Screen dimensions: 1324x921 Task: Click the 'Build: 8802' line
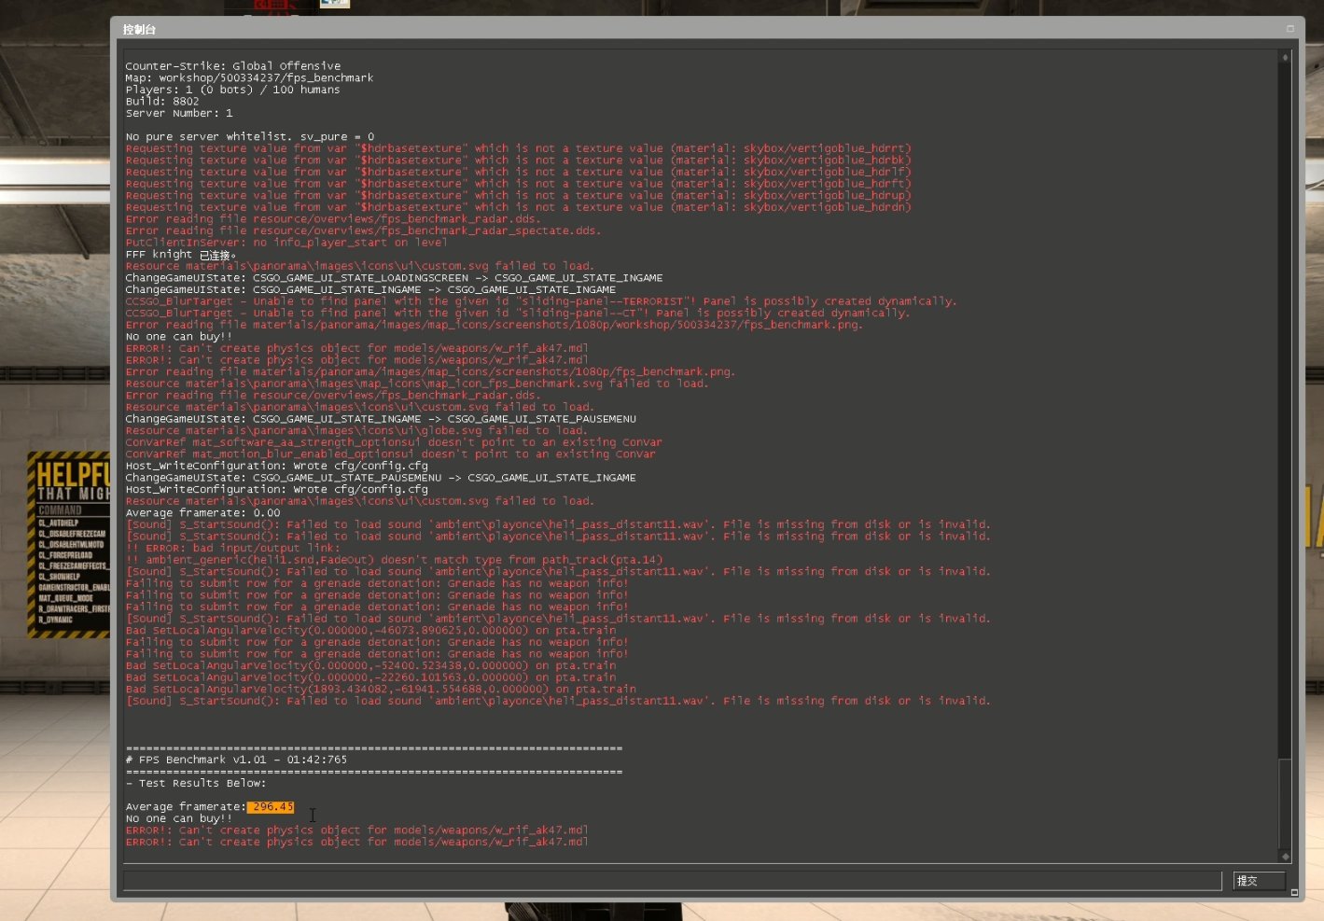click(x=162, y=102)
